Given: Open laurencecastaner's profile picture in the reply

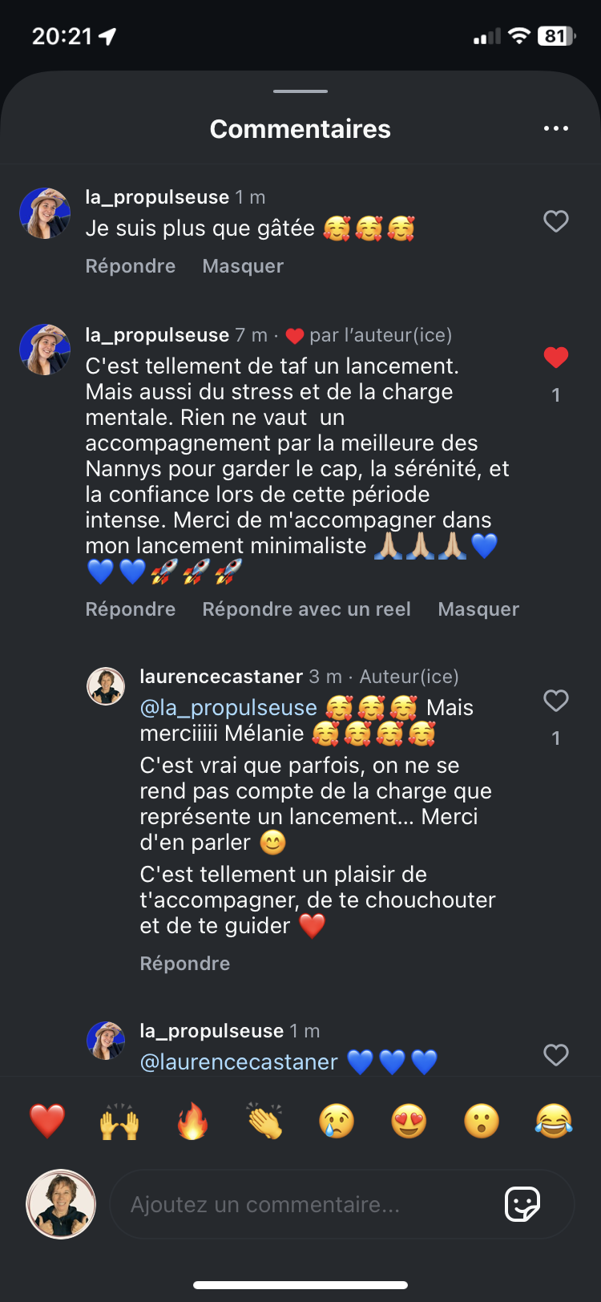Looking at the screenshot, I should point(106,686).
